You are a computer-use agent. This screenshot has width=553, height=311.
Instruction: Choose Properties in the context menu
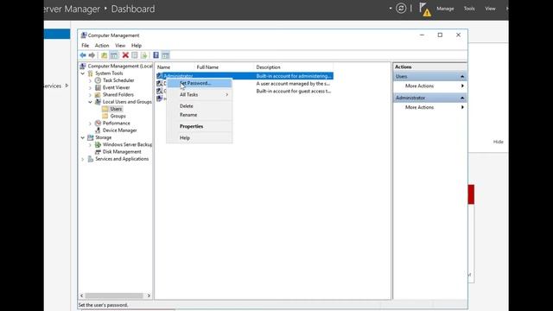200,126
